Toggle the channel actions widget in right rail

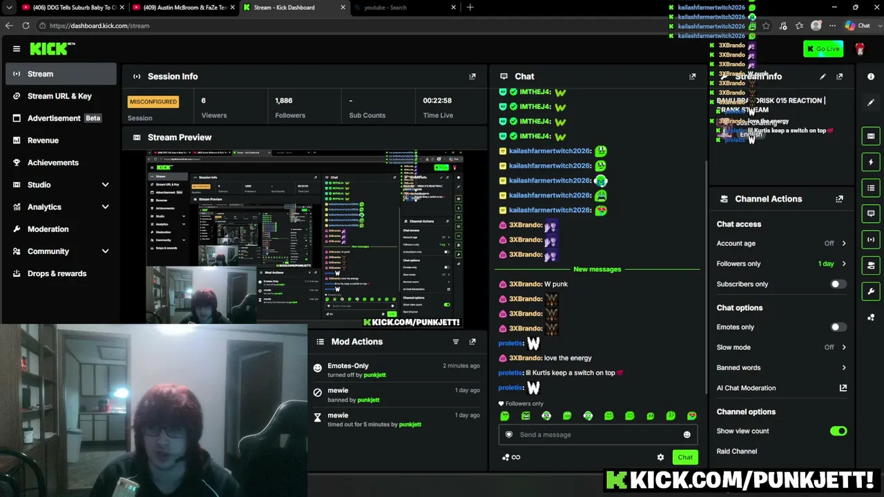[x=871, y=265]
